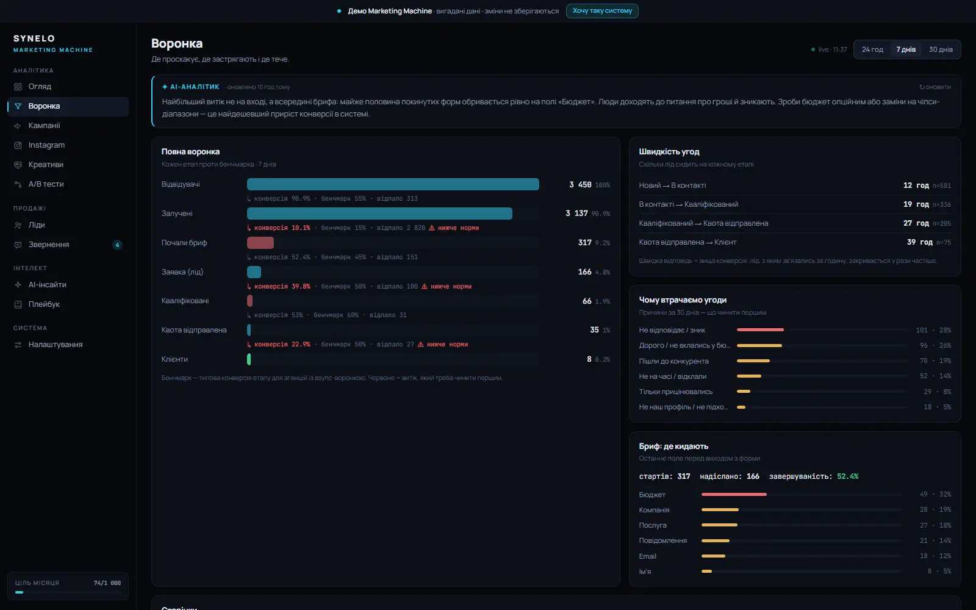Screen dimensions: 976x610
Task: Click the Повідомлення field row in brief
Action: (x=795, y=541)
